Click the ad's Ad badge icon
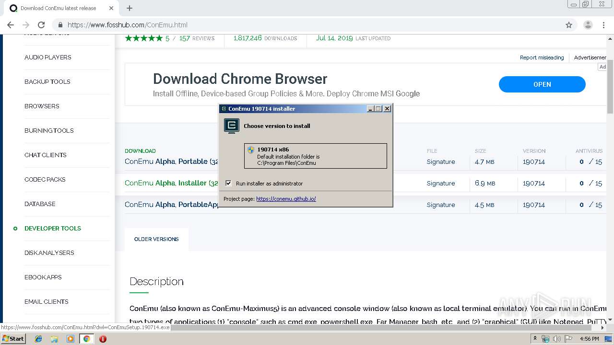Image resolution: width=614 pixels, height=345 pixels. 602,67
